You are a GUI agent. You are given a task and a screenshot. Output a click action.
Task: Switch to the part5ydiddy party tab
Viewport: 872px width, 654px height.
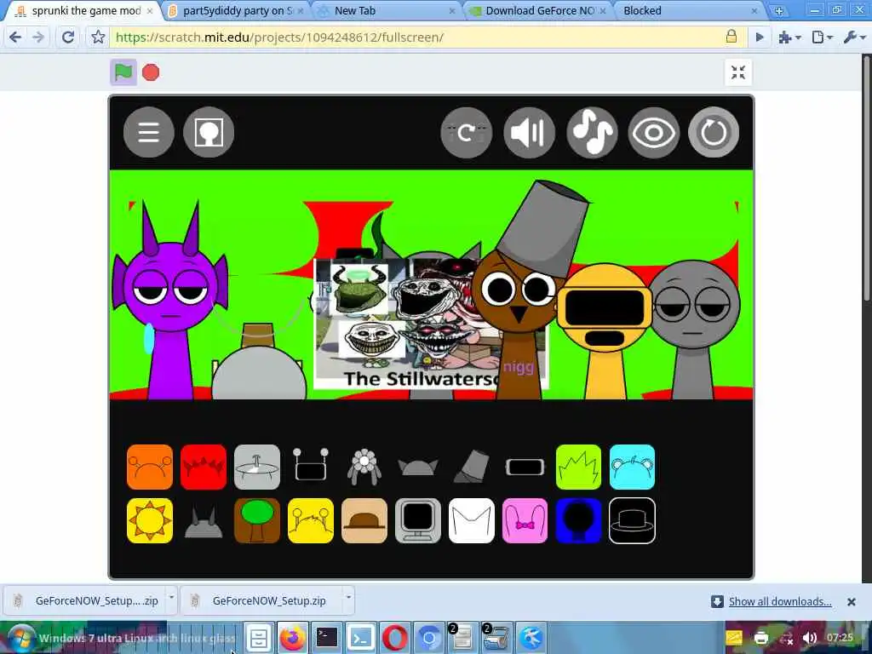238,10
